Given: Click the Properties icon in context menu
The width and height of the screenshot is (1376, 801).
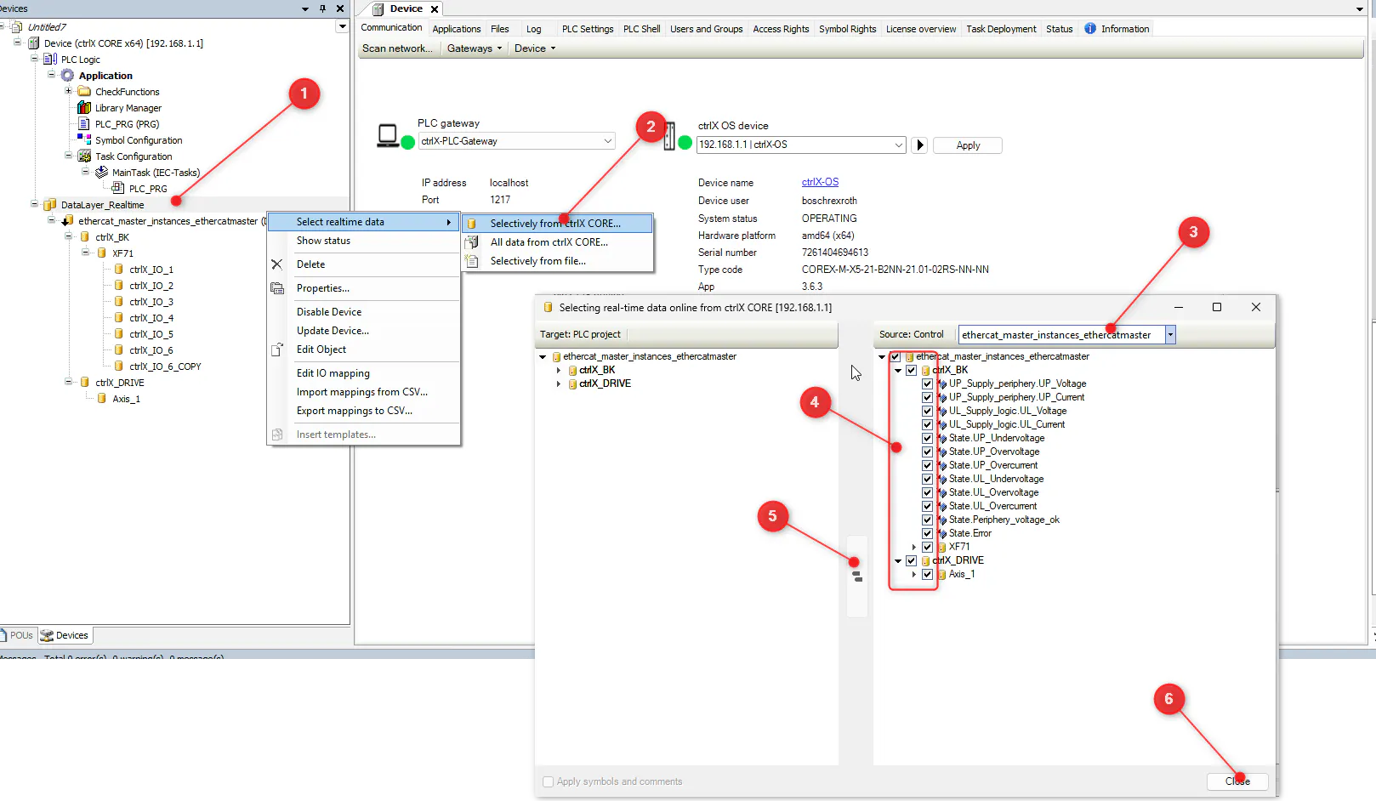Looking at the screenshot, I should 276,288.
